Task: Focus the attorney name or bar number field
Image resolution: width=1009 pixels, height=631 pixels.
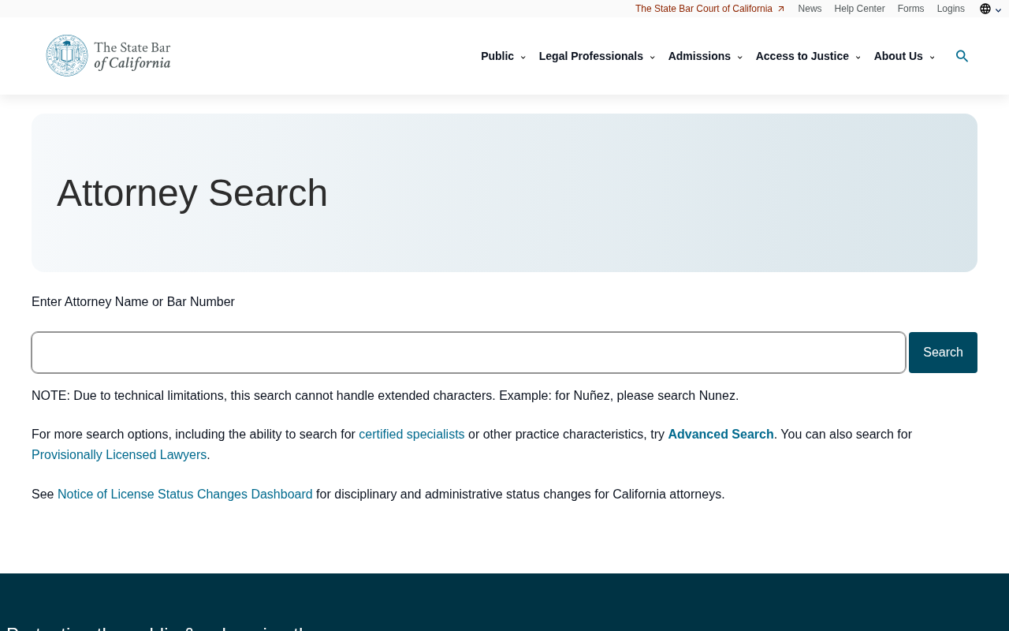Action: pyautogui.click(x=468, y=353)
